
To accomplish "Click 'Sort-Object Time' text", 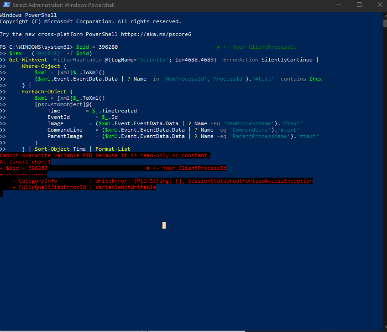I will 60,149.
